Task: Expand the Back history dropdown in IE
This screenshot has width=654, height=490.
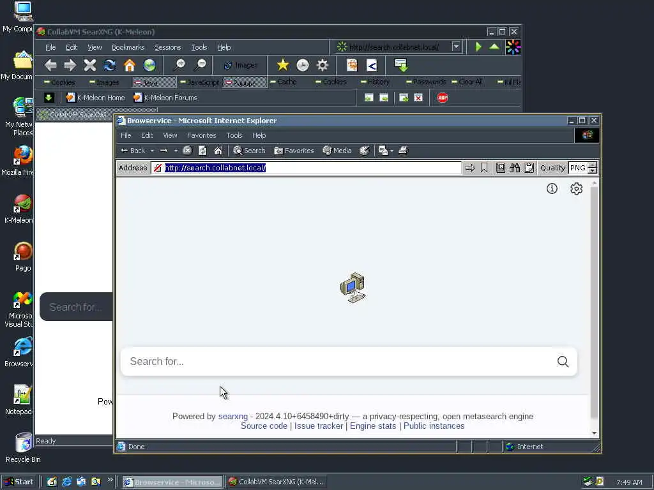Action: 152,151
